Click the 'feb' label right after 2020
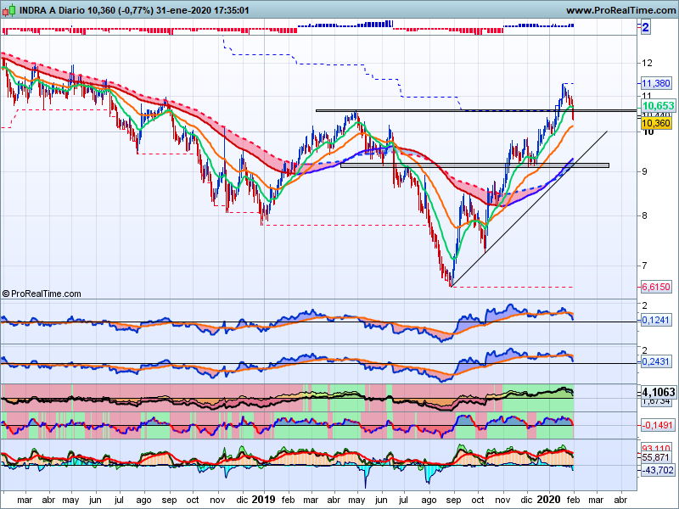Viewport: 679px width, 509px height. pyautogui.click(x=574, y=500)
